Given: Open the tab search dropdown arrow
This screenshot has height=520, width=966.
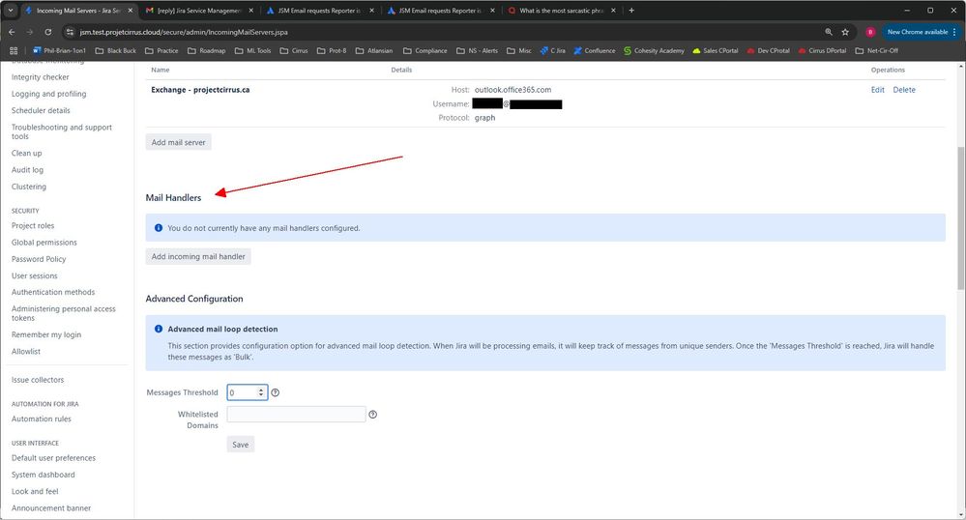Looking at the screenshot, I should point(11,11).
